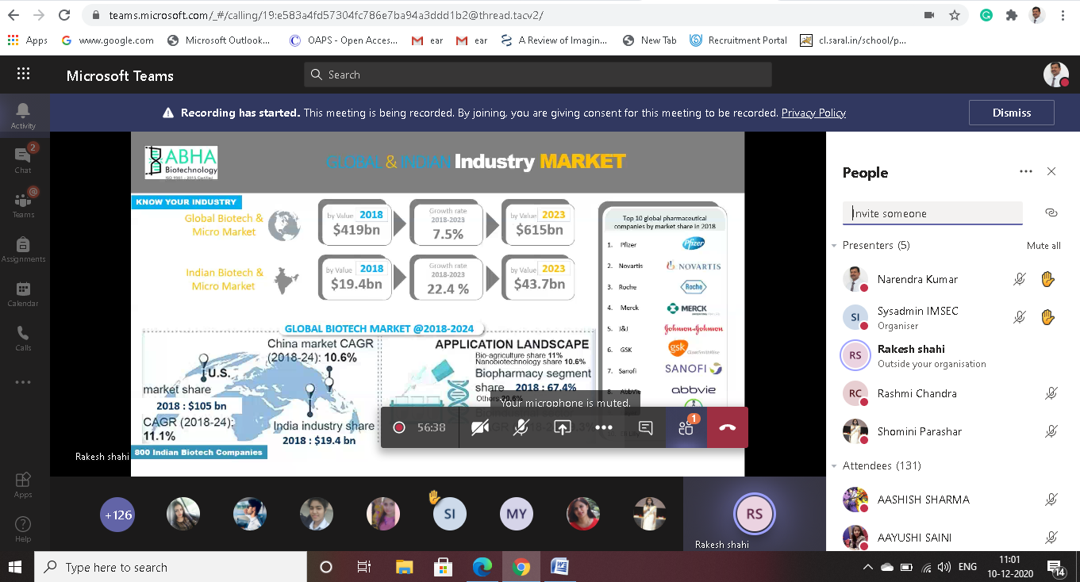Hang up the call
This screenshot has width=1080, height=582.
727,427
